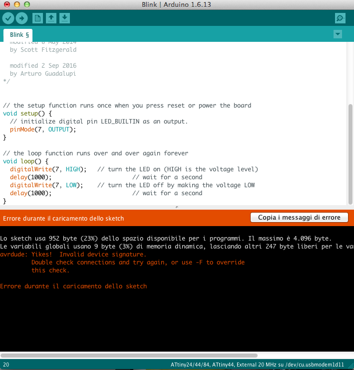Click the horizontal console scrollbar thumb
This screenshot has height=370, width=354.
[x=129, y=355]
